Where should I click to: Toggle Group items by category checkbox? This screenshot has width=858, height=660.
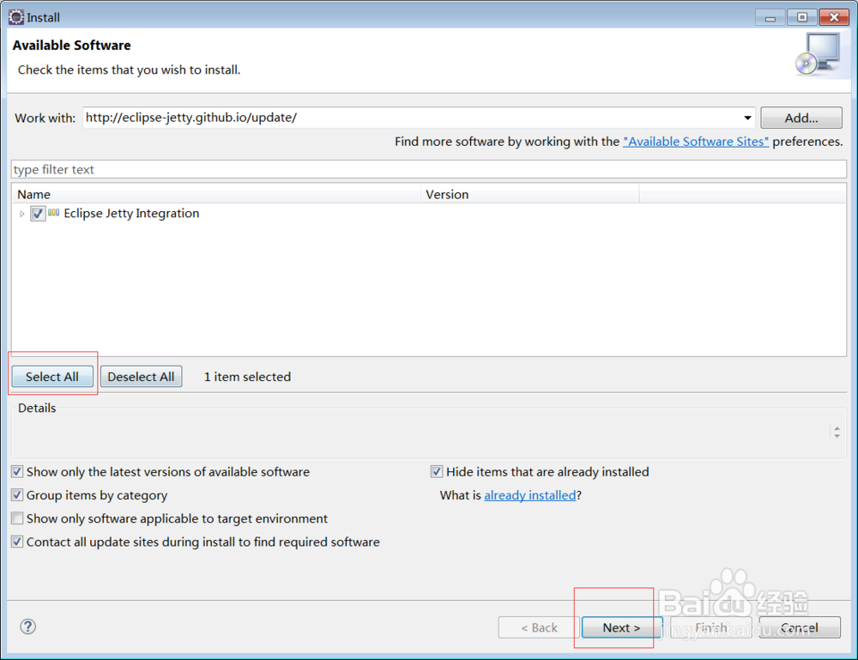(x=17, y=495)
